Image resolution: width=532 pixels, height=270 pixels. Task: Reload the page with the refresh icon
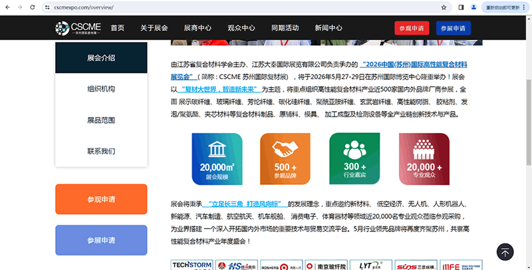33,7
